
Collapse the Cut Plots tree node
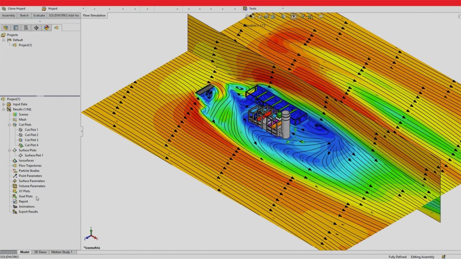[x=9, y=125]
